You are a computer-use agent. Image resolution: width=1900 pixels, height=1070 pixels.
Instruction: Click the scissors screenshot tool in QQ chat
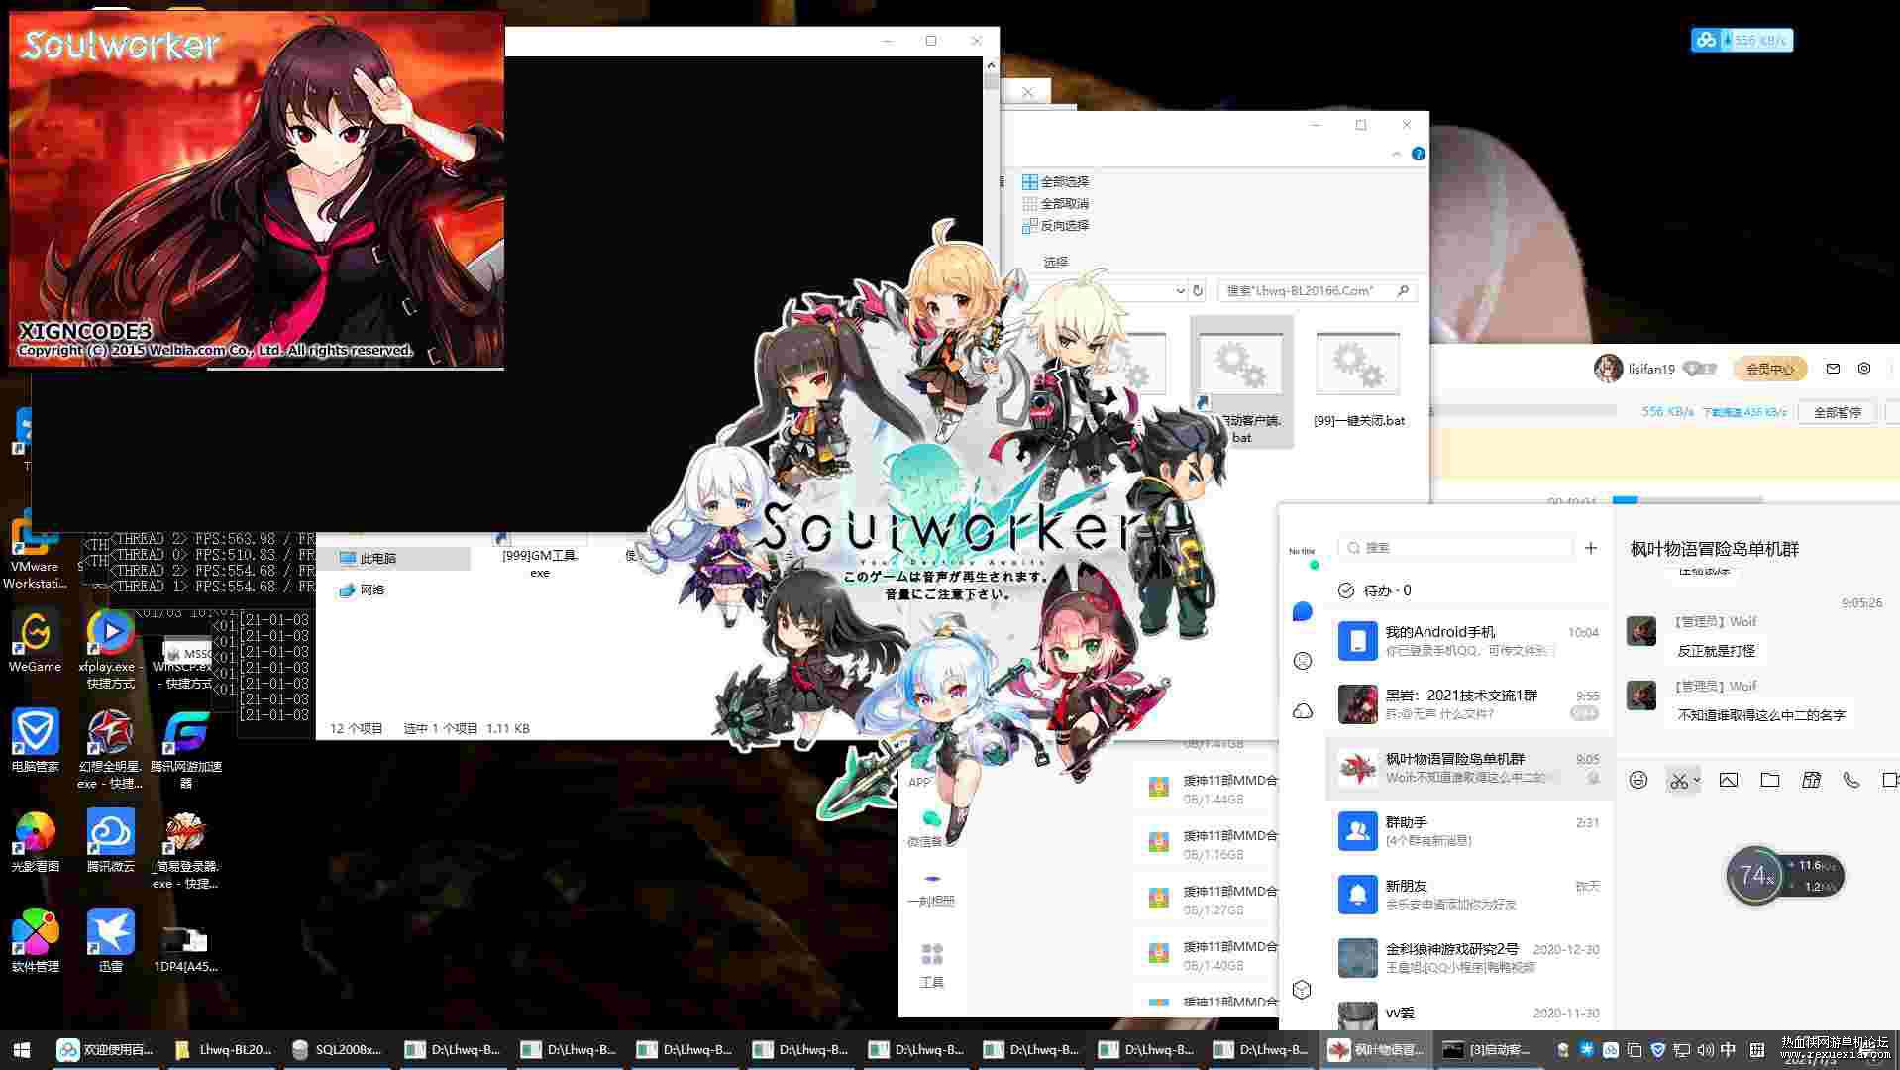point(1678,781)
